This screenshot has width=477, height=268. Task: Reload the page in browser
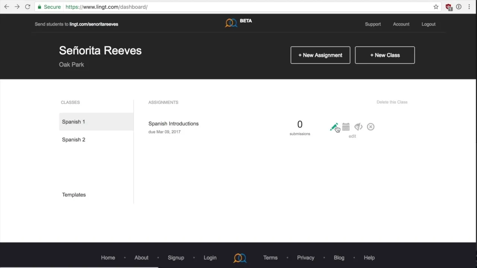pos(28,7)
